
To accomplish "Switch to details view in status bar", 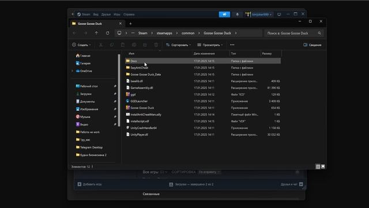I will pos(318,167).
